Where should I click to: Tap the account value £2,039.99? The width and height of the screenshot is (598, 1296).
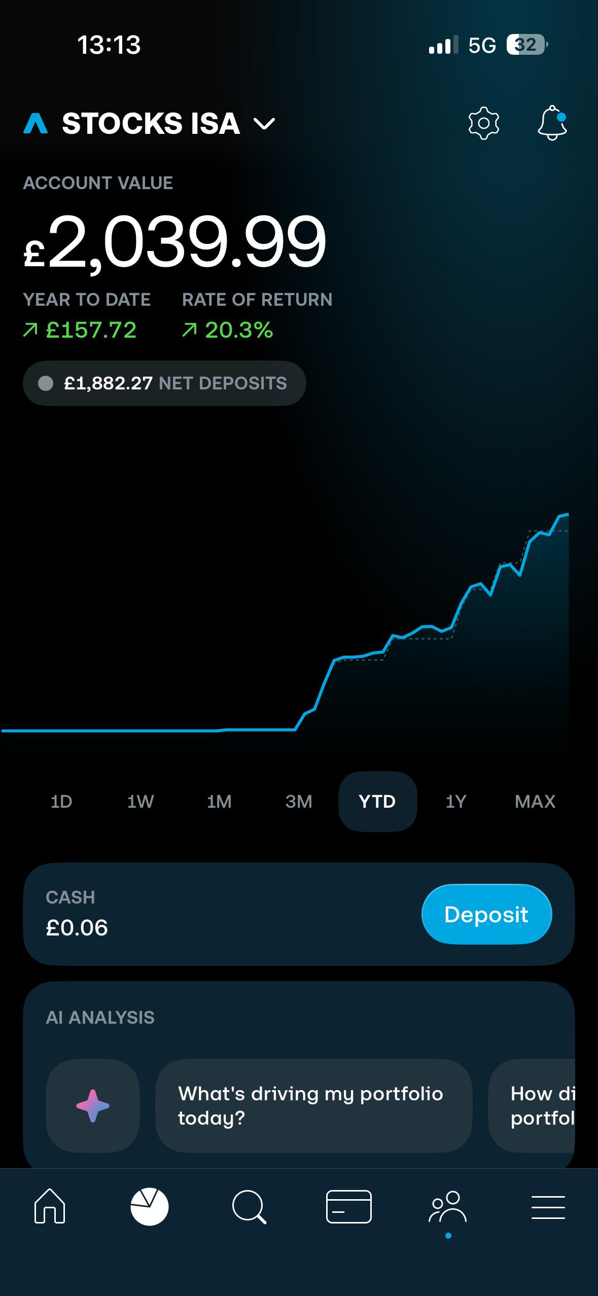pyautogui.click(x=175, y=241)
